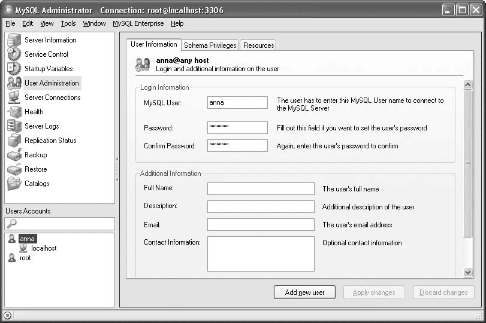Click the Backup icon in sidebar
This screenshot has width=486, height=323.
[14, 155]
